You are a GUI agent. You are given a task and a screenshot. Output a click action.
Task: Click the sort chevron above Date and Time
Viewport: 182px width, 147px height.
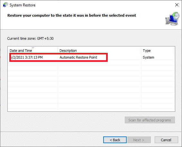33,48
